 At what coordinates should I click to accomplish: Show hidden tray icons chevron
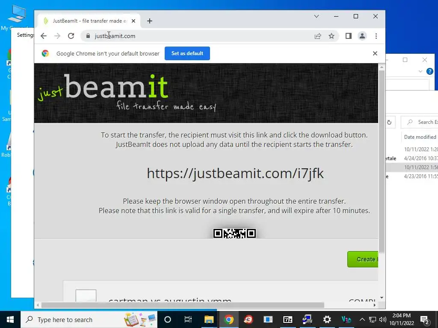point(362,319)
